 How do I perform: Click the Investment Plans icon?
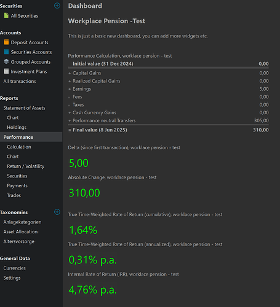click(x=6, y=71)
